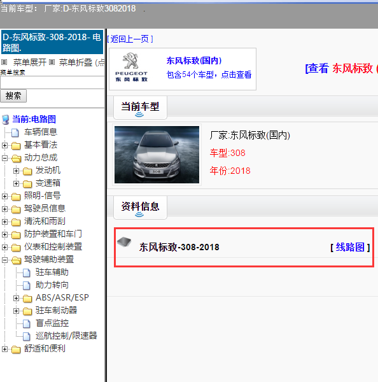Click the 舒适和便利 folder icon
The height and width of the screenshot is (382, 378).
16,349
